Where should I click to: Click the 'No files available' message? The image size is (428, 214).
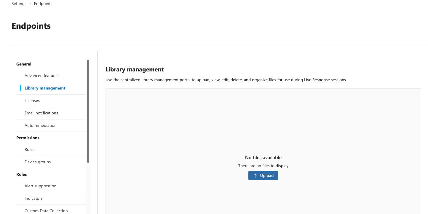263,157
